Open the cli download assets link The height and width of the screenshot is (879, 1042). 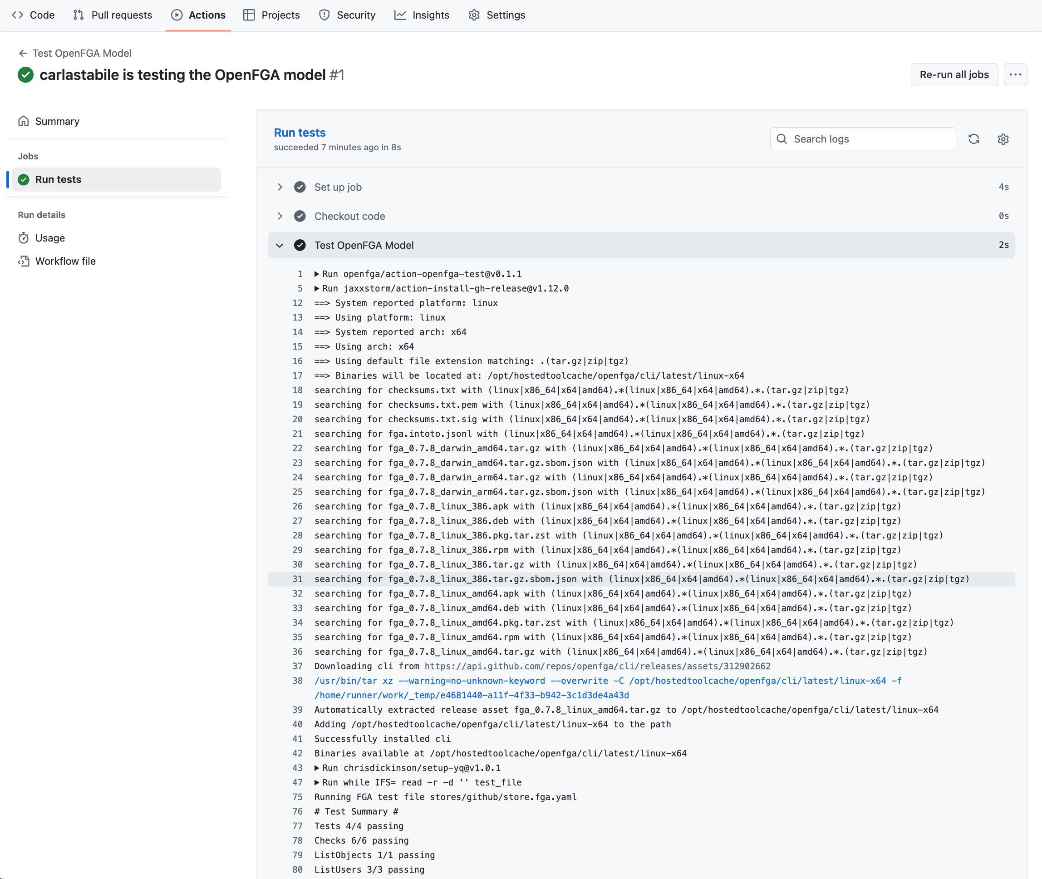(x=597, y=666)
